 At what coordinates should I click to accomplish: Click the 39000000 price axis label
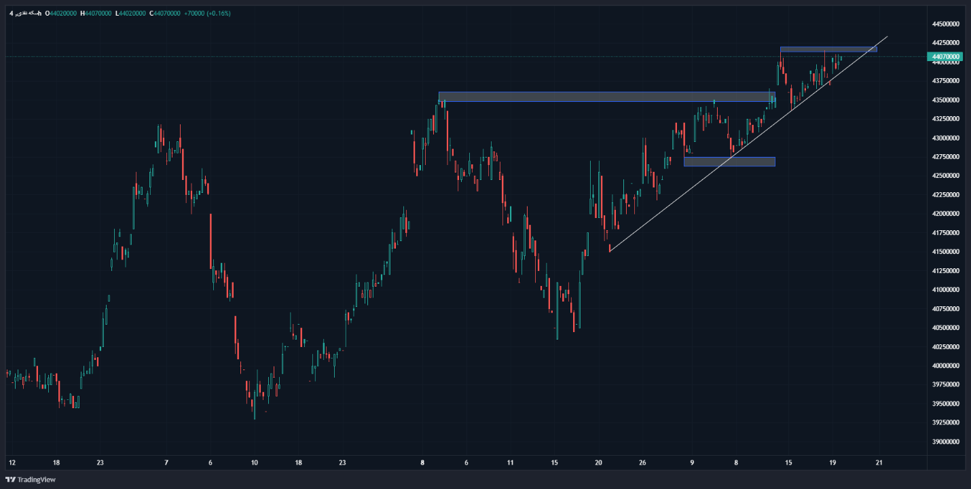click(946, 441)
